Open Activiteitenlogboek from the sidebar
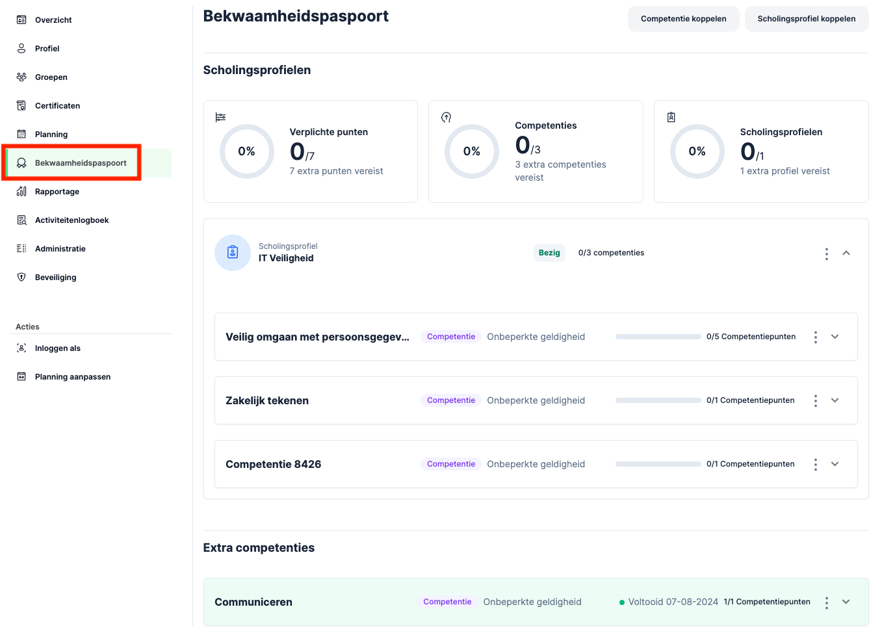 click(71, 220)
